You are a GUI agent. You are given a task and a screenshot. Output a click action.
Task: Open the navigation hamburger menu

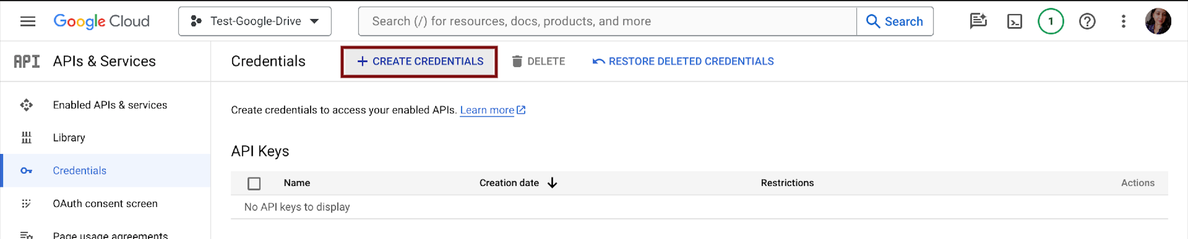tap(27, 21)
